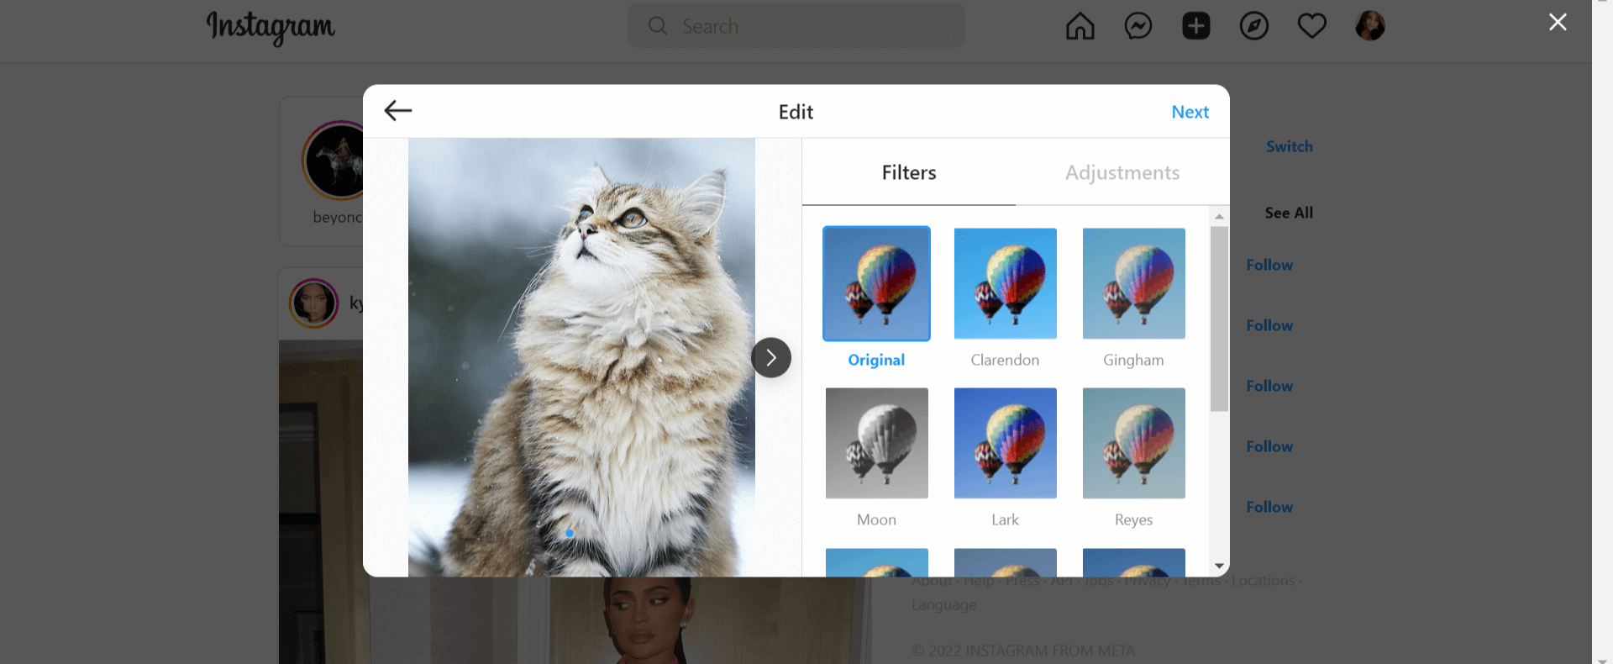Open activity feed heart icon
The height and width of the screenshot is (664, 1613).
[x=1311, y=26]
